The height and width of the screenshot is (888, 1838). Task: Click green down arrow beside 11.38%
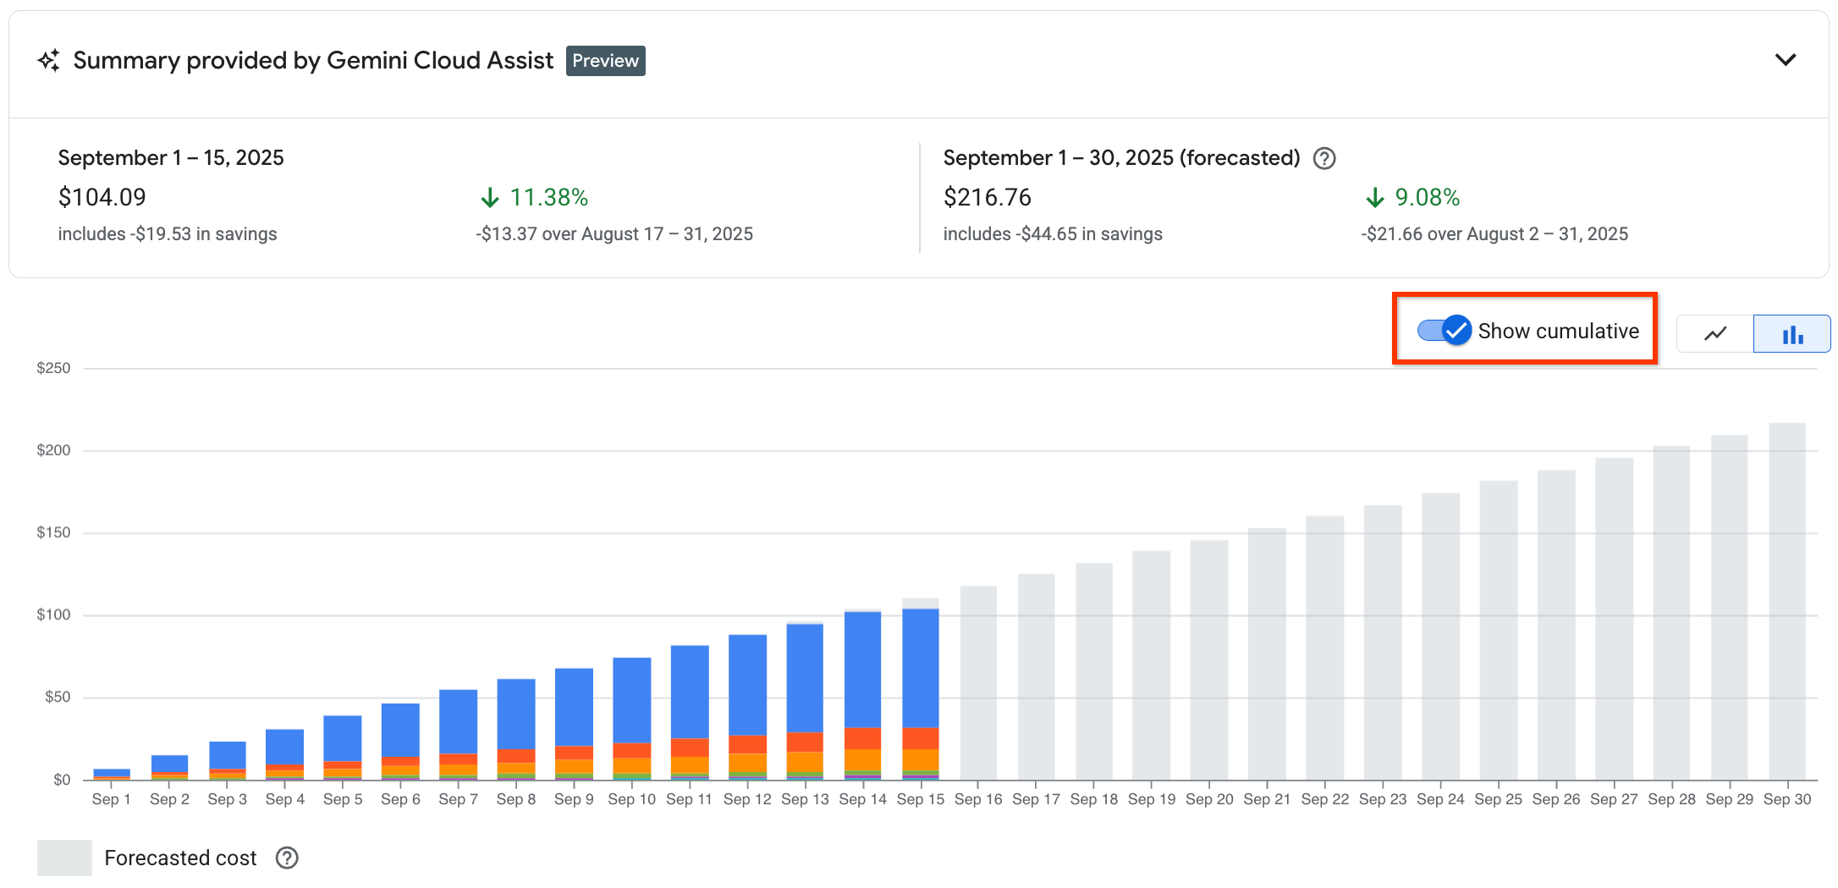[x=490, y=198]
